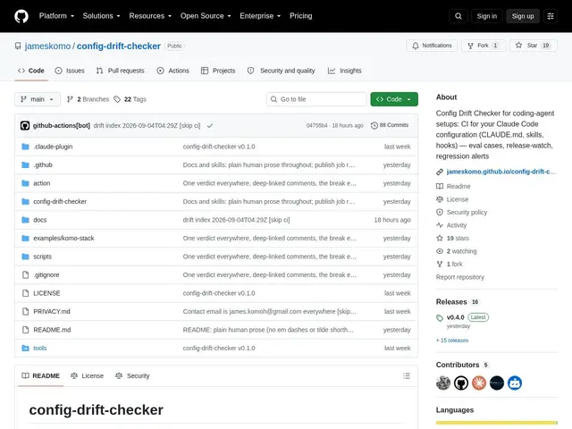Open the jameskomo owner link
572x429 pixels.
(47, 46)
